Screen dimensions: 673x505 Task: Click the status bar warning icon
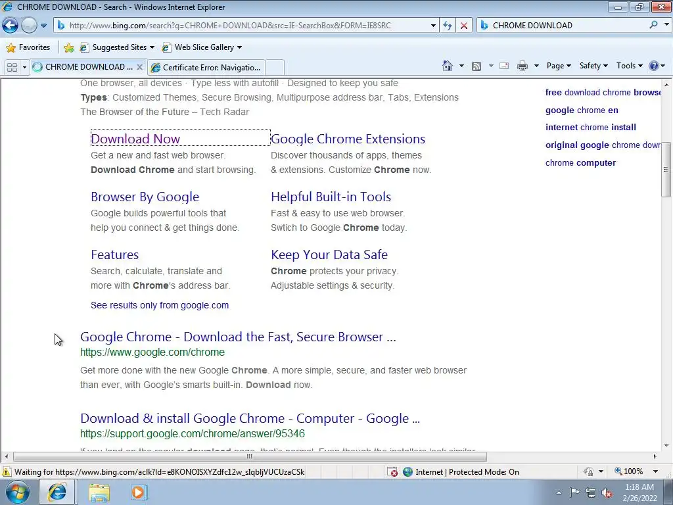click(x=7, y=472)
